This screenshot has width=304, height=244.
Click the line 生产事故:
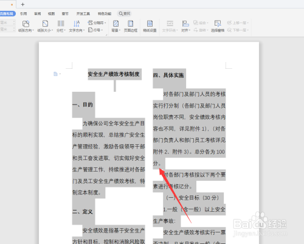pyautogui.click(x=164, y=221)
